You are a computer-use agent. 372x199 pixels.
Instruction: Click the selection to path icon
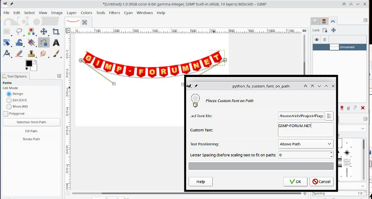pos(349,108)
